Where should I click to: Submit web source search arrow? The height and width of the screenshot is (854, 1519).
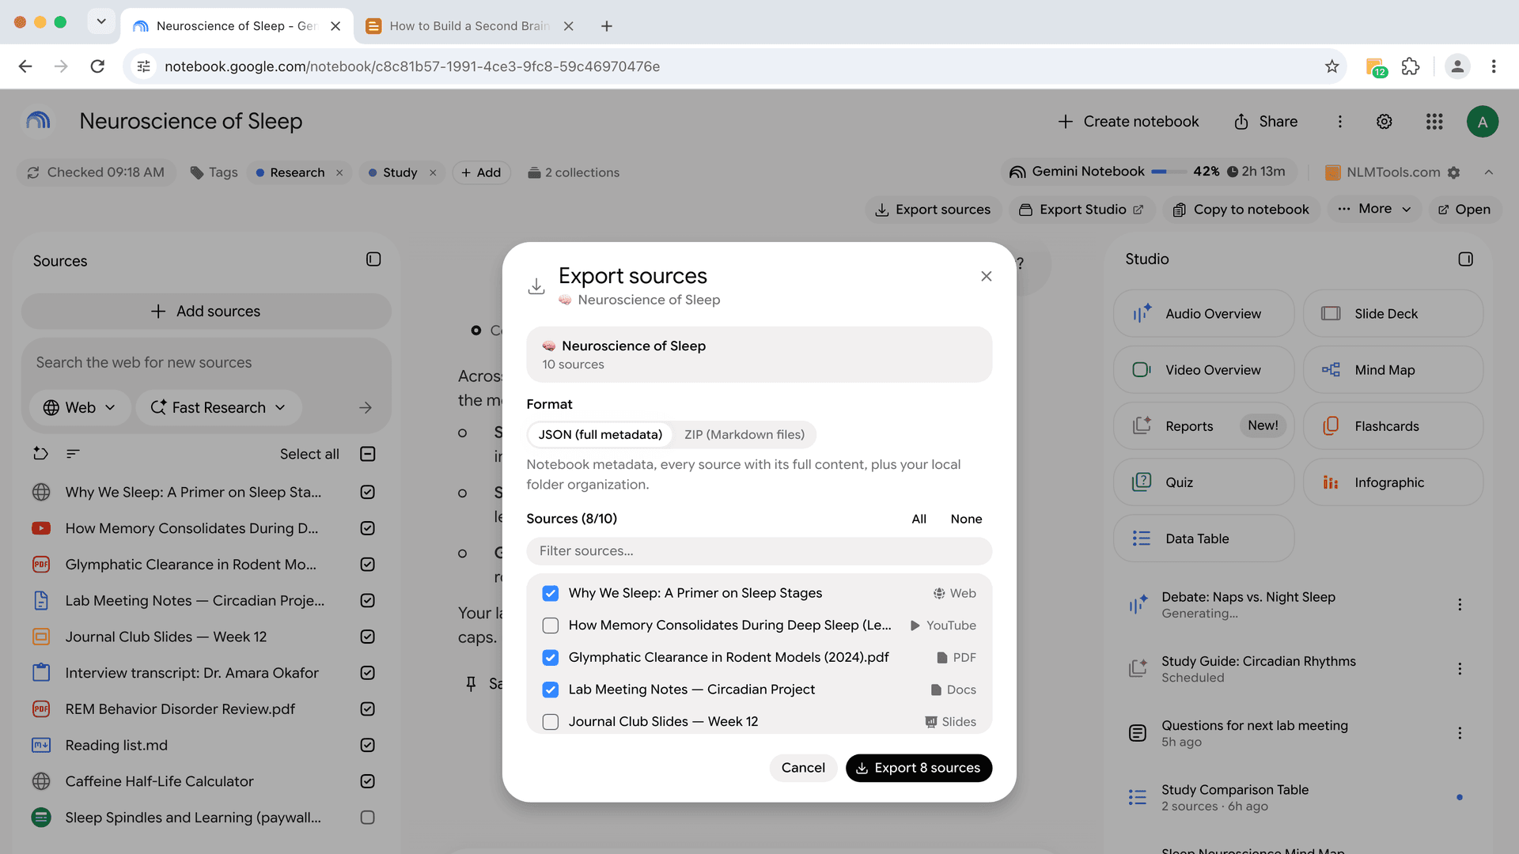(365, 408)
